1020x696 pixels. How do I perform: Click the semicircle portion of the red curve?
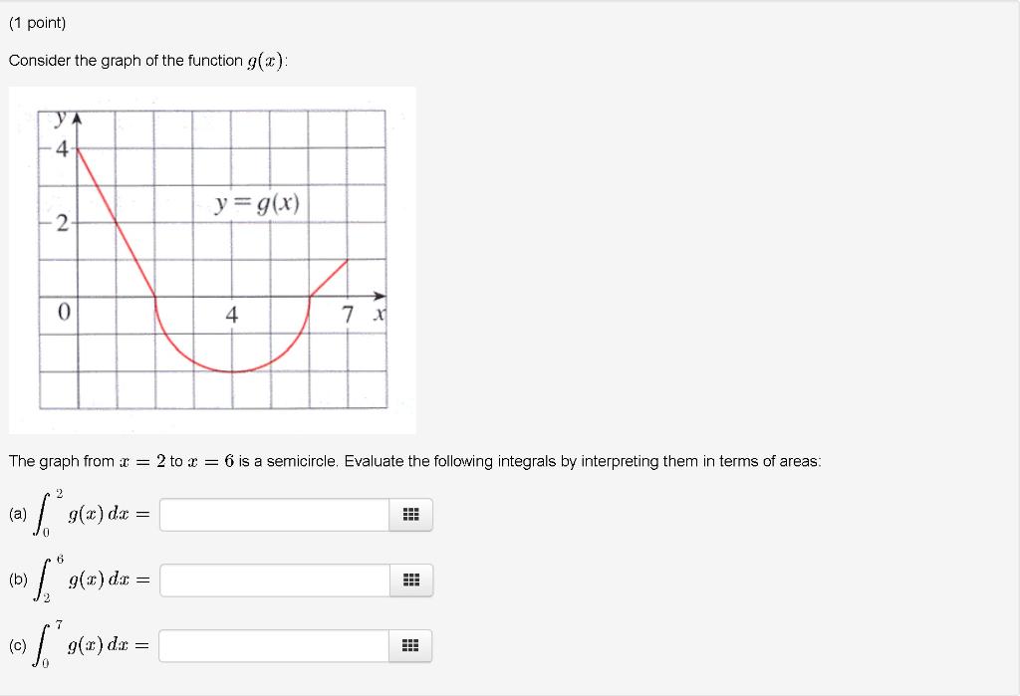pyautogui.click(x=229, y=368)
